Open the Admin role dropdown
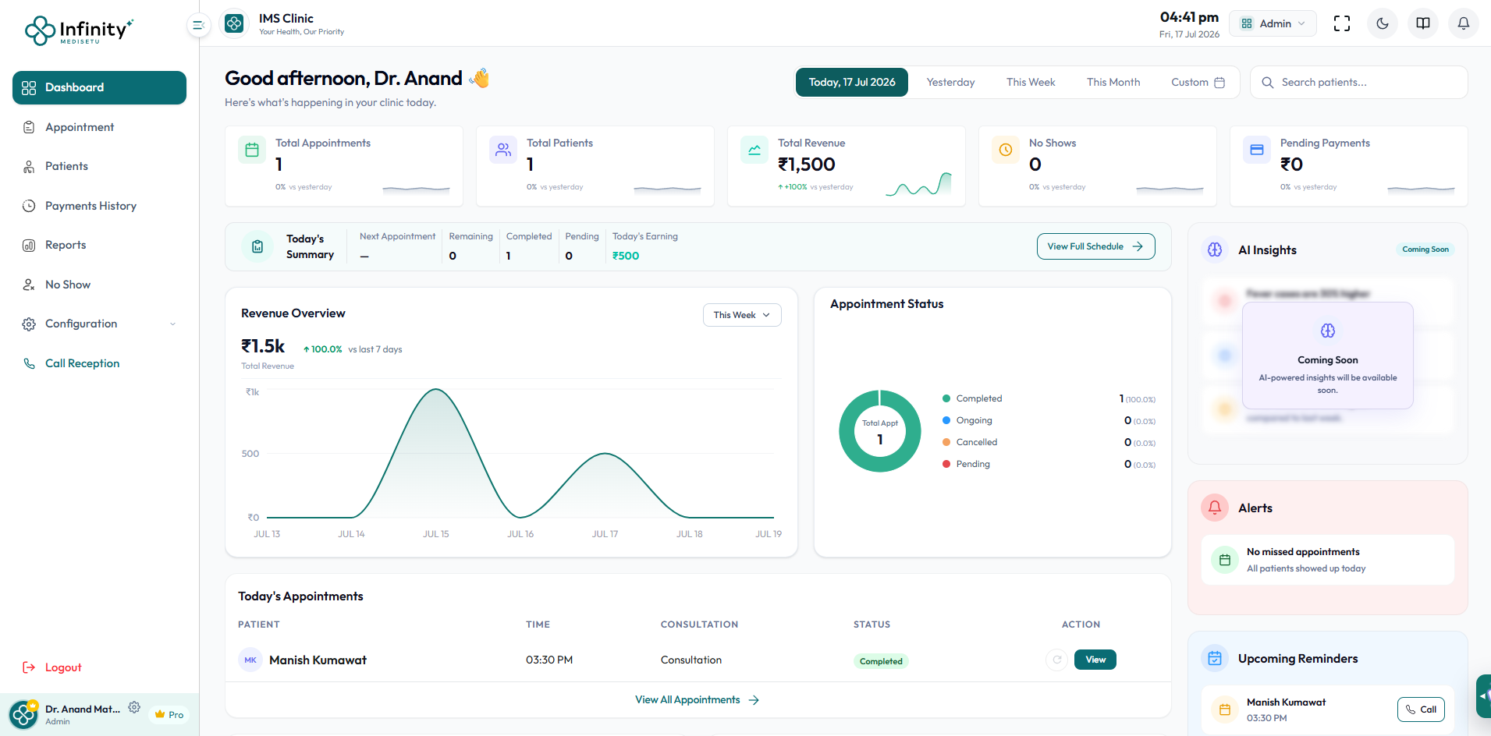Viewport: 1491px width, 736px height. point(1273,23)
